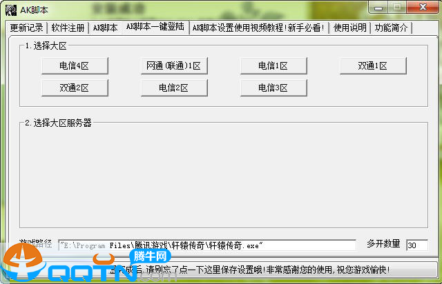Click the 游戏路径 game path field
Viewport: 442px width, 284px height.
pyautogui.click(x=206, y=245)
